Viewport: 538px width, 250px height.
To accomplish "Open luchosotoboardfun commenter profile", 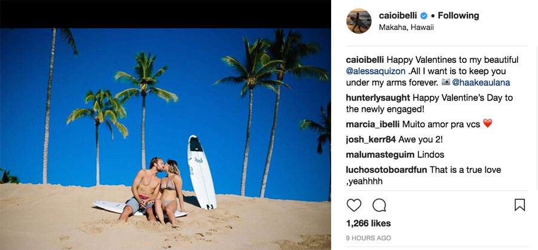I will coord(387,170).
